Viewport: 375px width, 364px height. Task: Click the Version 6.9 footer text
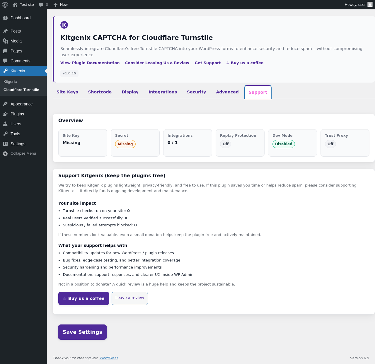[359, 358]
